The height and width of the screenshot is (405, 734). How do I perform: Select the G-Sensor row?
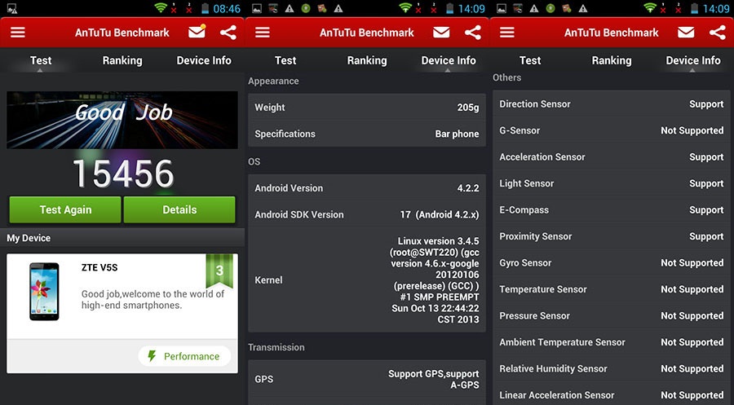click(612, 130)
